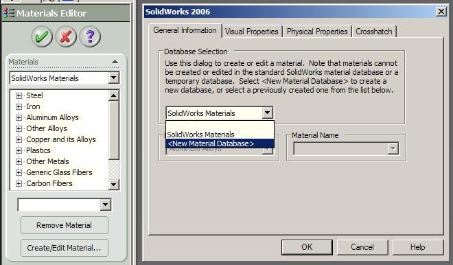The height and width of the screenshot is (265, 453).
Task: Choose <New Material Database> option
Action: [x=220, y=143]
